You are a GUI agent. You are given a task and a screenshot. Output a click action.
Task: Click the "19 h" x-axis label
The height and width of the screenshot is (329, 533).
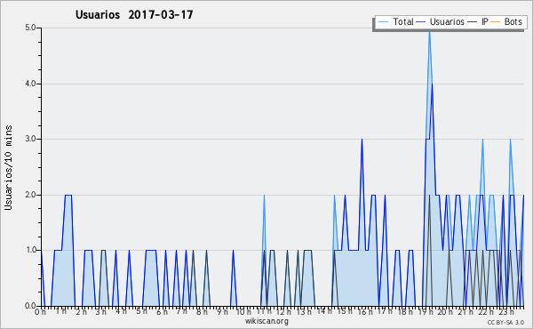coord(426,311)
